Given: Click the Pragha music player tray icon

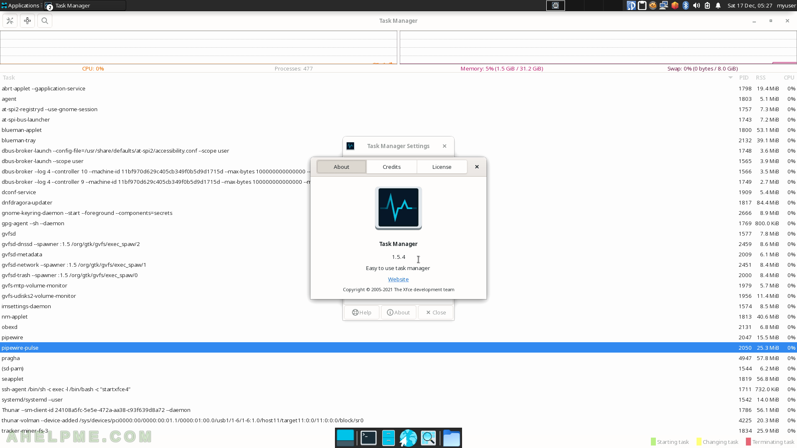Looking at the screenshot, I should pyautogui.click(x=631, y=5).
